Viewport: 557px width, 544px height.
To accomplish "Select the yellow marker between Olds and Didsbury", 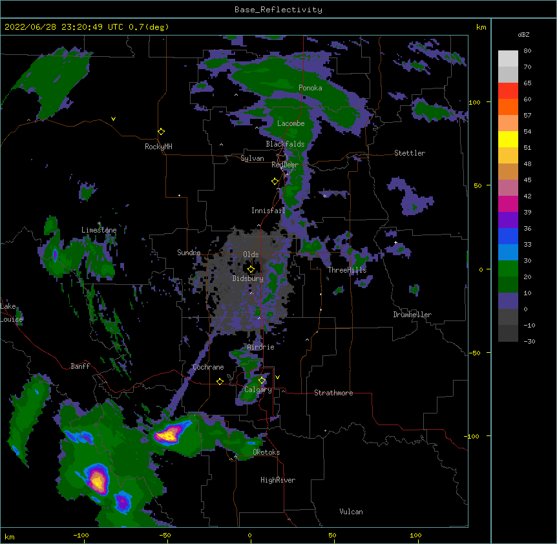I will click(251, 269).
